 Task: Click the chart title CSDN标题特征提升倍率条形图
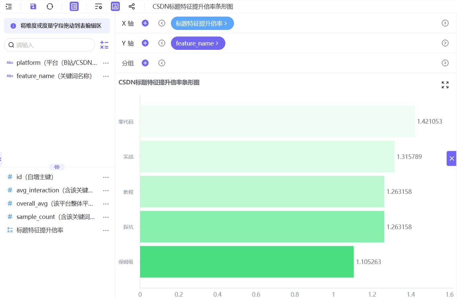coord(159,82)
